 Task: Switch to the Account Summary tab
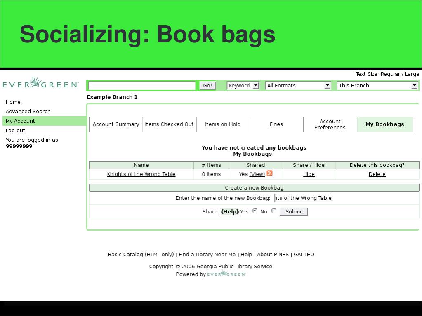116,124
